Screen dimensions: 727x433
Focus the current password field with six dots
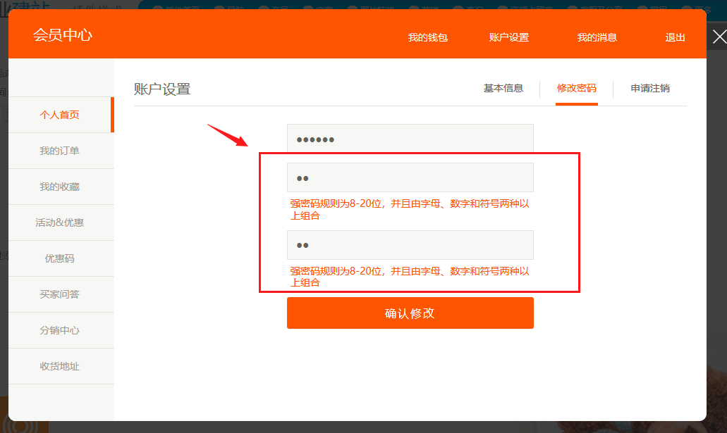click(410, 139)
